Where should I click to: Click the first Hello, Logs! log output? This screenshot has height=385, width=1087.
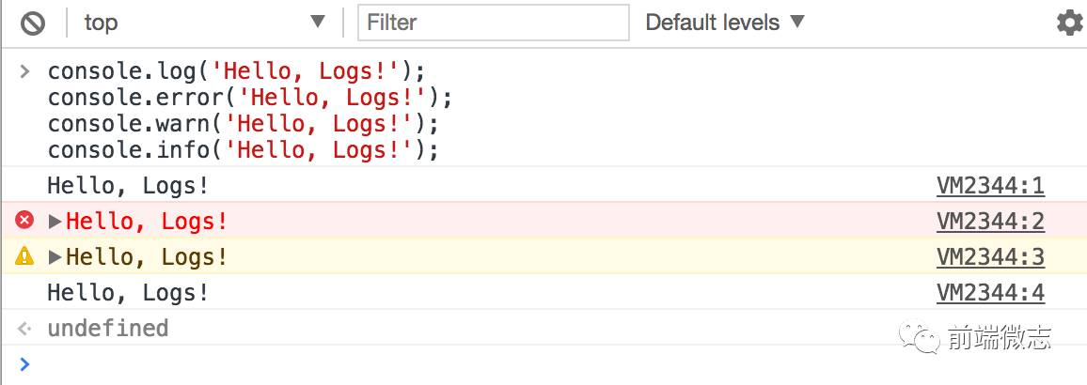[128, 186]
